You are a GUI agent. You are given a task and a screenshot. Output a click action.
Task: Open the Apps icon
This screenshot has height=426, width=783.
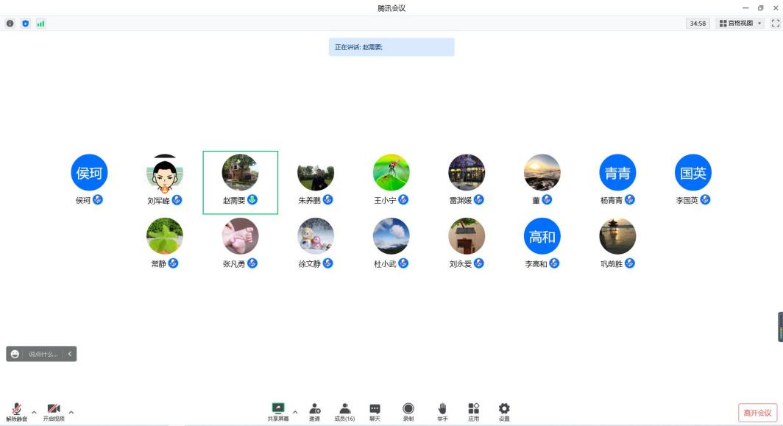pos(473,411)
